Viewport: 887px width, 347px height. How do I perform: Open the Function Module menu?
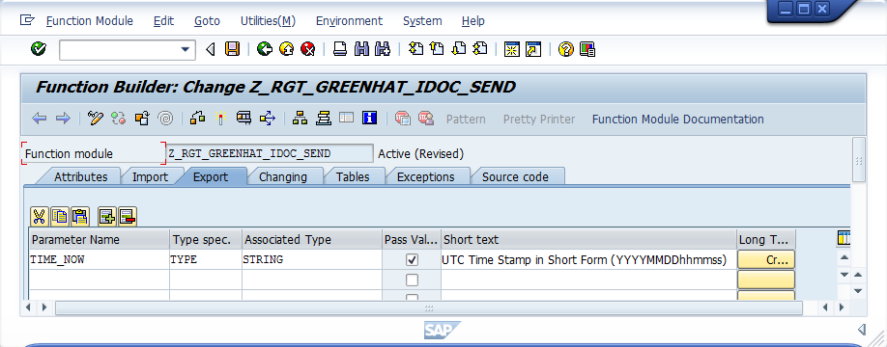pos(90,21)
